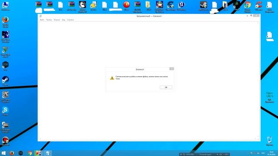The height and width of the screenshot is (156, 278).
Task: Close the Блокнот error dialog
Action: pyautogui.click(x=172, y=69)
